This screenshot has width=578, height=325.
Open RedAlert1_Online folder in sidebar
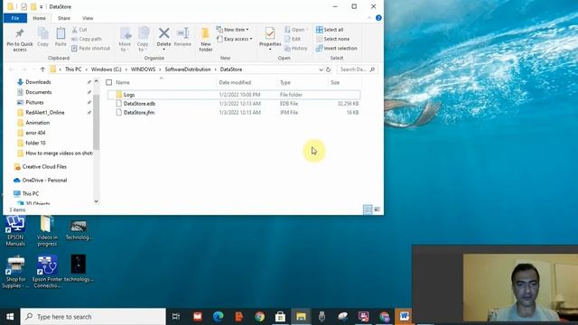[x=44, y=112]
